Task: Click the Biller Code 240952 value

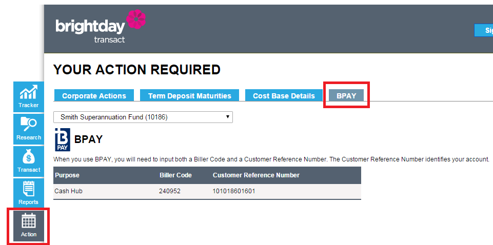Action: (170, 191)
